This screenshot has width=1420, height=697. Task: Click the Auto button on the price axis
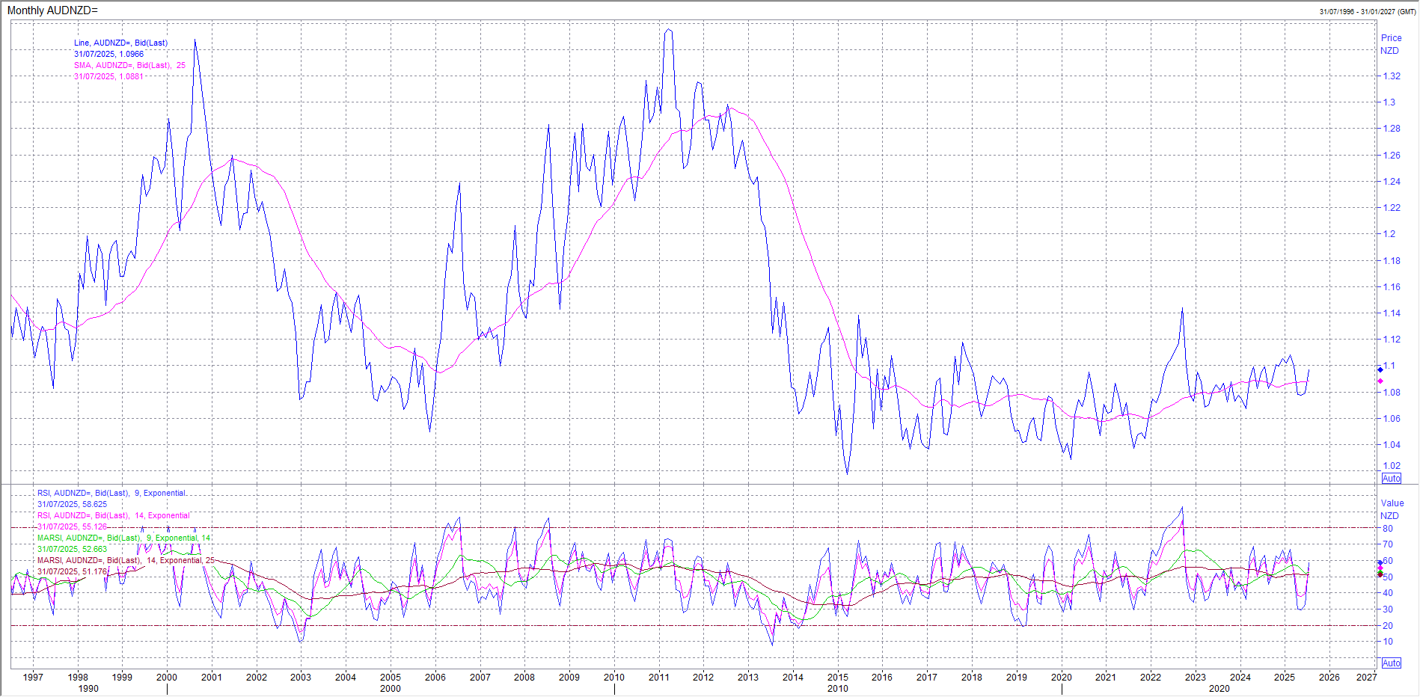1391,479
